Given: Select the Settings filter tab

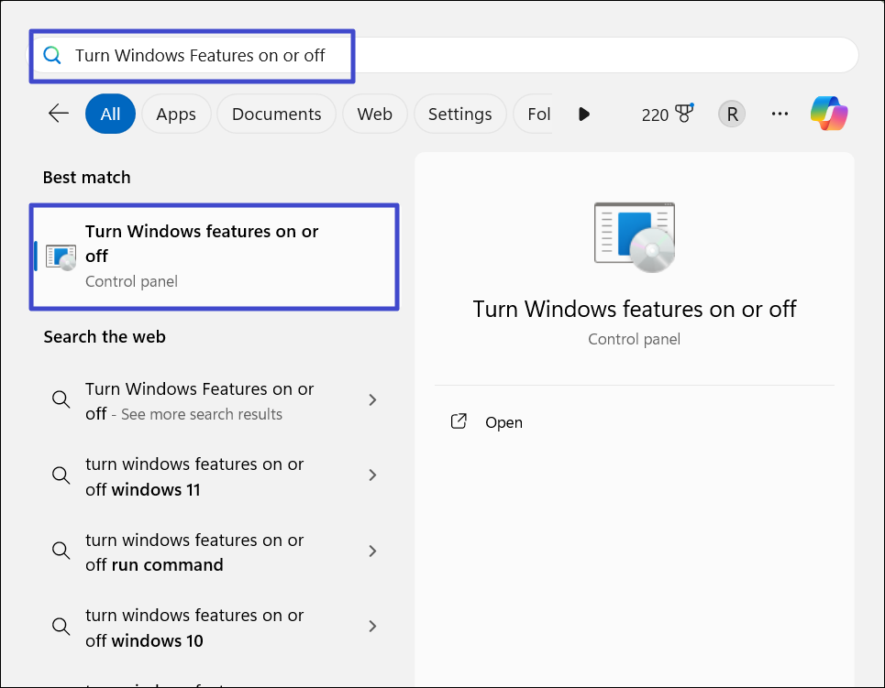Looking at the screenshot, I should point(459,115).
